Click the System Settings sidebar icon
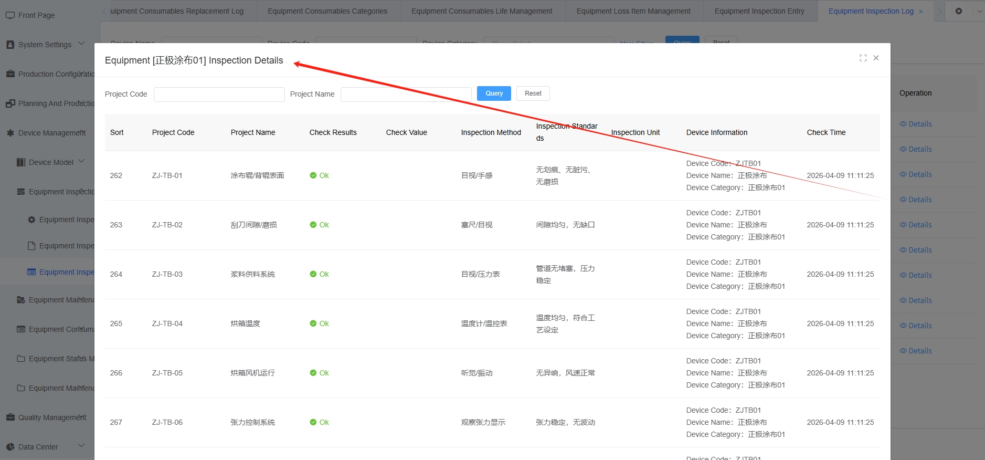The image size is (985, 460). coord(10,45)
